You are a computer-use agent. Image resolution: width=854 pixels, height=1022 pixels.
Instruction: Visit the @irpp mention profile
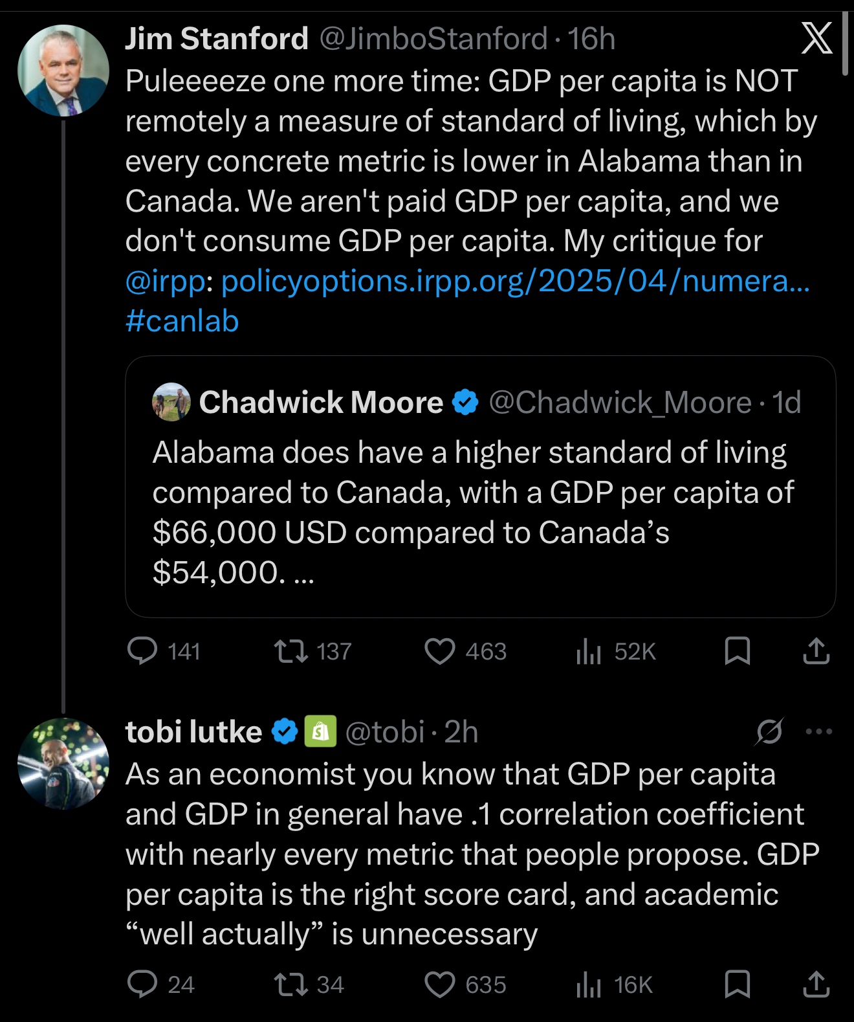click(x=165, y=282)
